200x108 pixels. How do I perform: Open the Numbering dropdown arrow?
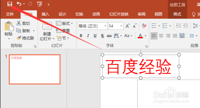[170, 26]
